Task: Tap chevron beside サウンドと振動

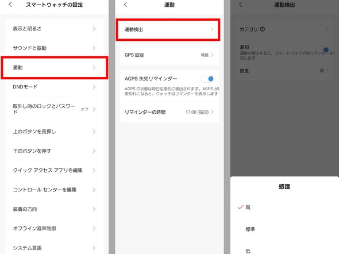Action: 94,48
